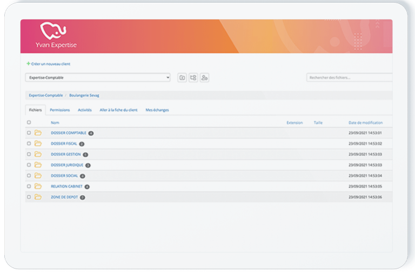Open the Activités tab
Screen dimensions: 415x274
click(85, 110)
